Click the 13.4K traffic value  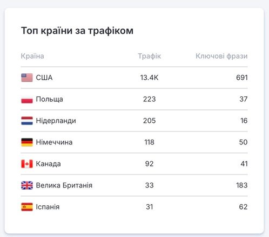click(x=150, y=78)
